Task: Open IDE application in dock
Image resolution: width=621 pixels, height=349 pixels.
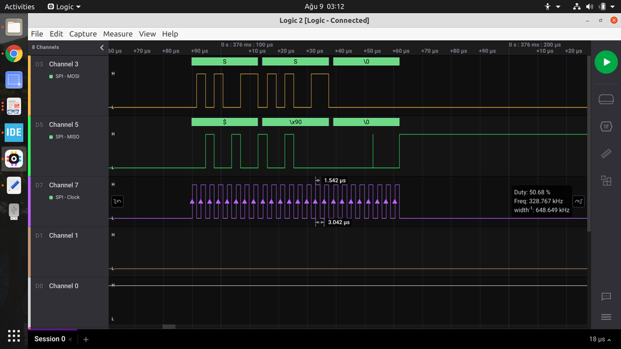Action: coord(14,132)
